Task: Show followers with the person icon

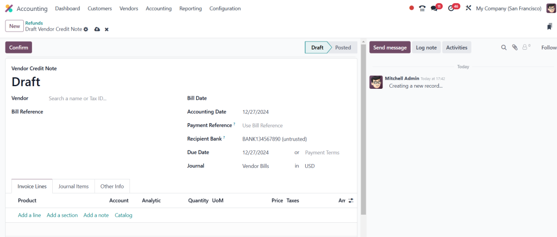Action: (526, 47)
